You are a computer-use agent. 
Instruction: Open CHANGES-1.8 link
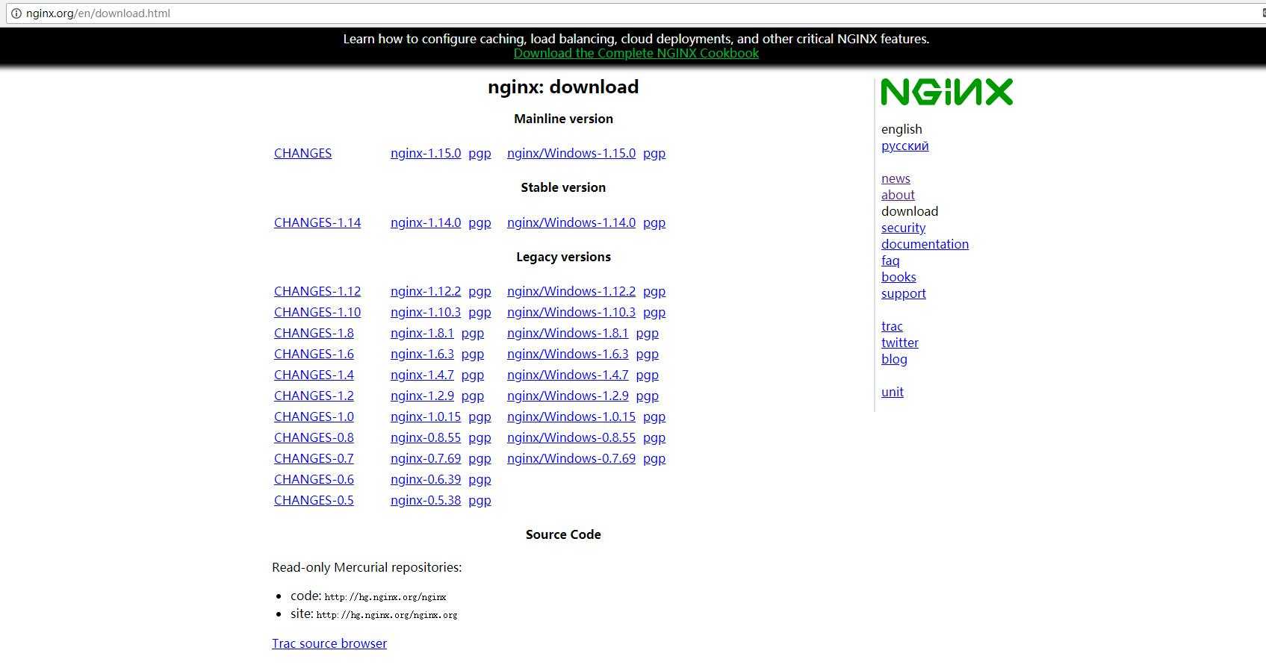click(314, 333)
